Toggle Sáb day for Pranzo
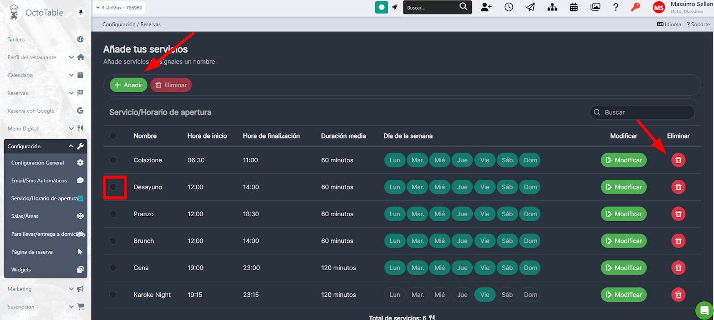 coord(507,214)
